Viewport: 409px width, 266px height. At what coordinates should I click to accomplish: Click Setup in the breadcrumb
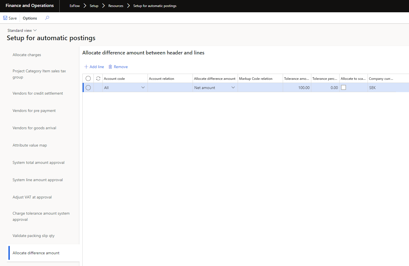click(94, 6)
